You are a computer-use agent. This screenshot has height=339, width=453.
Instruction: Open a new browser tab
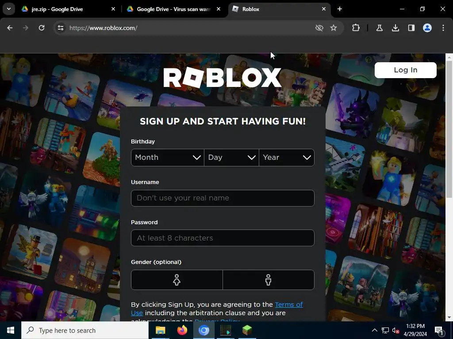pyautogui.click(x=340, y=9)
